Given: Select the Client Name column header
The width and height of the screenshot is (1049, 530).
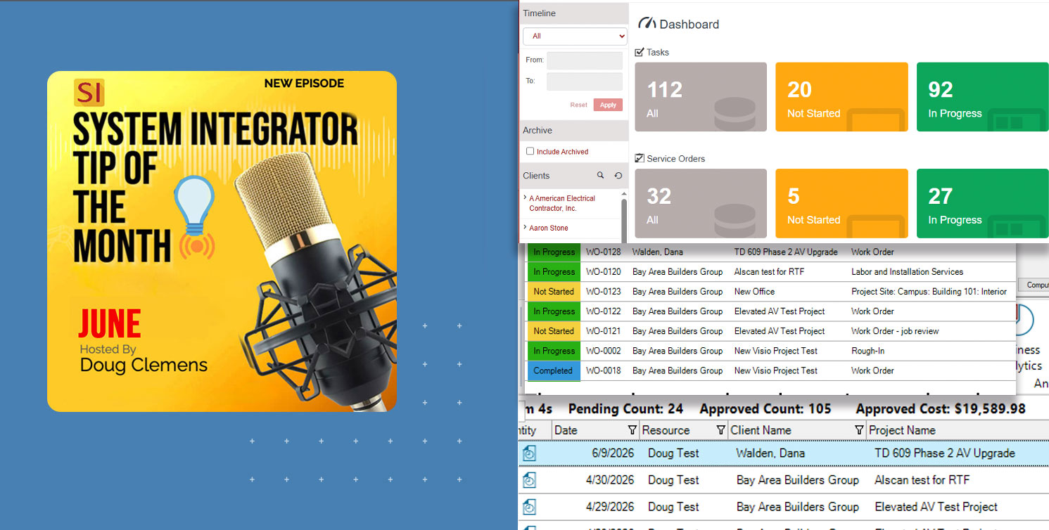Looking at the screenshot, I should pos(796,430).
